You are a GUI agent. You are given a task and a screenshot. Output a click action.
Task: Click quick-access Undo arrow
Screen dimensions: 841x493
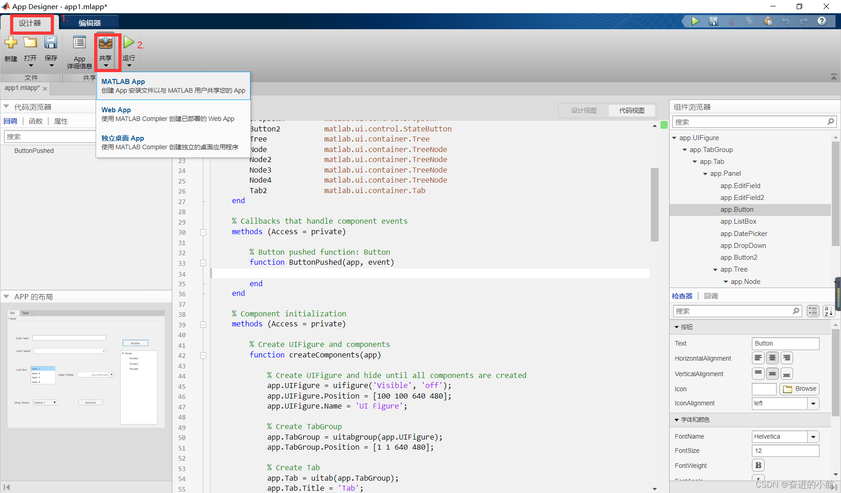[786, 21]
